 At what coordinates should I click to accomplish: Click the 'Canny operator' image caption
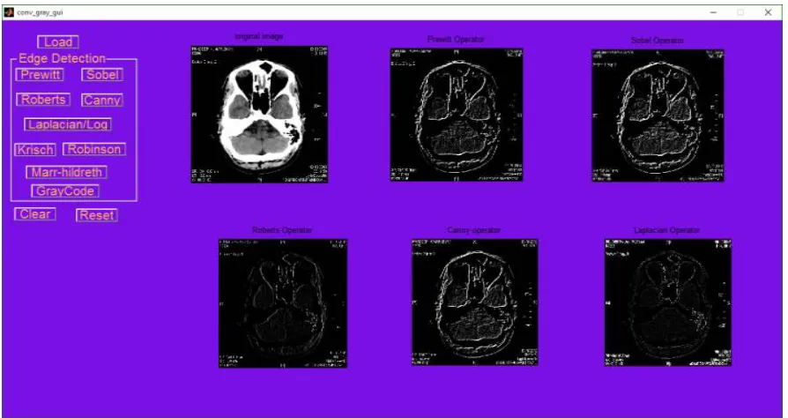coord(474,230)
